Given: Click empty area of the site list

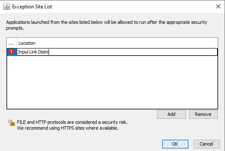Looking at the screenshot, I should tap(112, 82).
